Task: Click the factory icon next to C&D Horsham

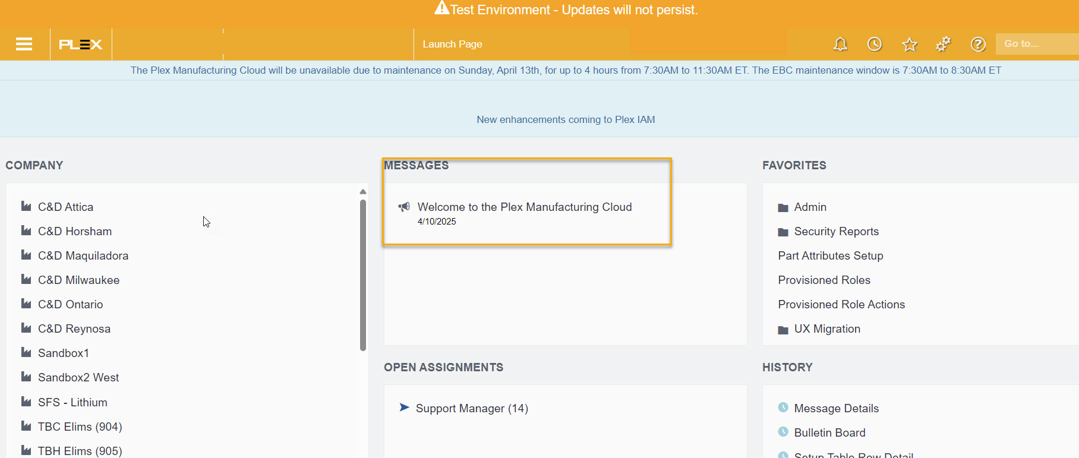Action: point(26,230)
